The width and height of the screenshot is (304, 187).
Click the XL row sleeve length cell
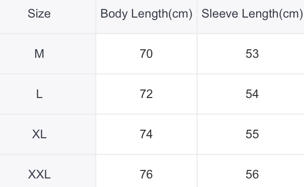click(251, 134)
